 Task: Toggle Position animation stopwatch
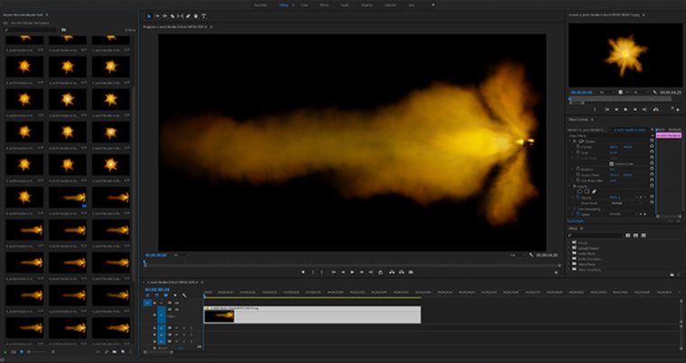coord(578,147)
